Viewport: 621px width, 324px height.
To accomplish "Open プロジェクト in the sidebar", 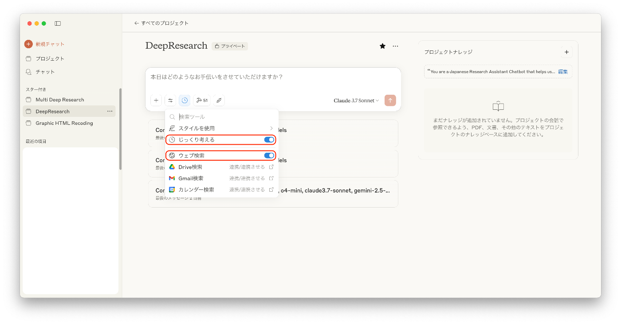I will (50, 58).
